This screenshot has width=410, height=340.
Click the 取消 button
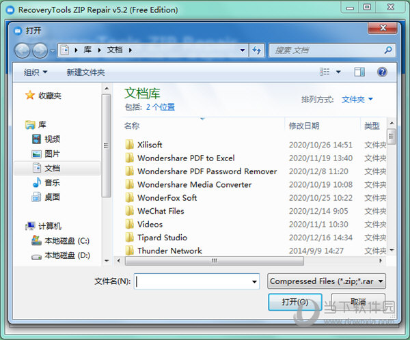pyautogui.click(x=358, y=302)
